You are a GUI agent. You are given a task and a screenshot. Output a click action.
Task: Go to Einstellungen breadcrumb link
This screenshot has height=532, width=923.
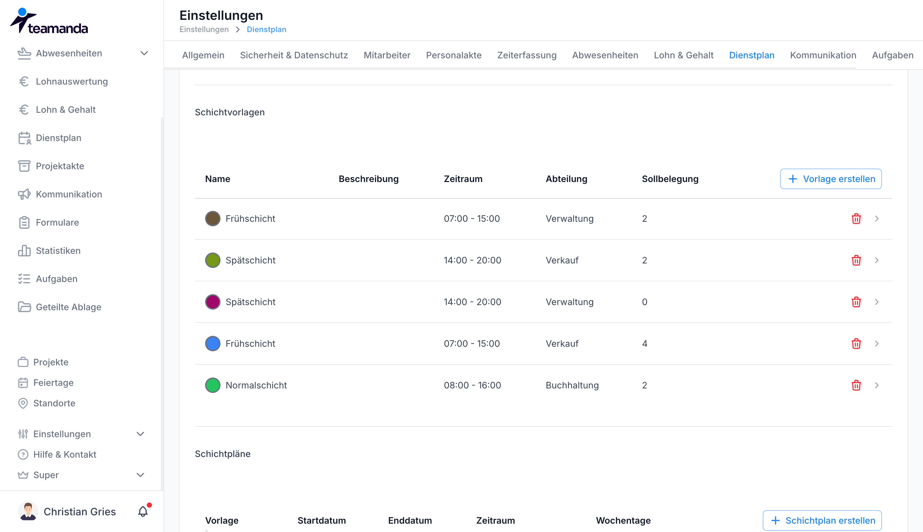(204, 29)
